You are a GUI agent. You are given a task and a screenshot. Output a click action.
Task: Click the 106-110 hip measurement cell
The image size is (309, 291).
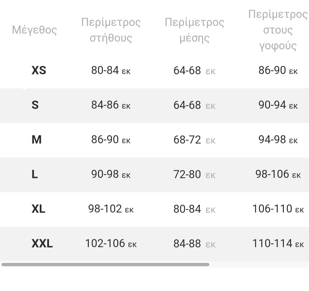(278, 209)
